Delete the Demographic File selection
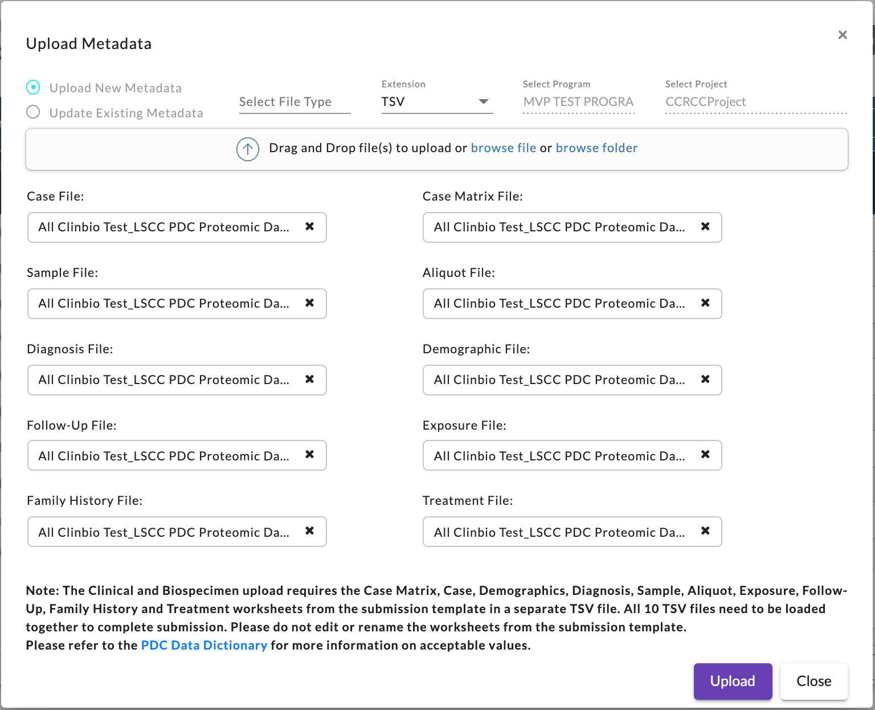The width and height of the screenshot is (875, 710). pyautogui.click(x=705, y=380)
